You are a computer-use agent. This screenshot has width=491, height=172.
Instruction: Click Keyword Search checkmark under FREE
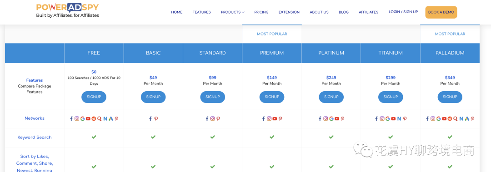94,137
